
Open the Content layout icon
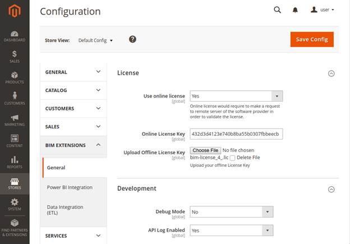click(x=15, y=141)
